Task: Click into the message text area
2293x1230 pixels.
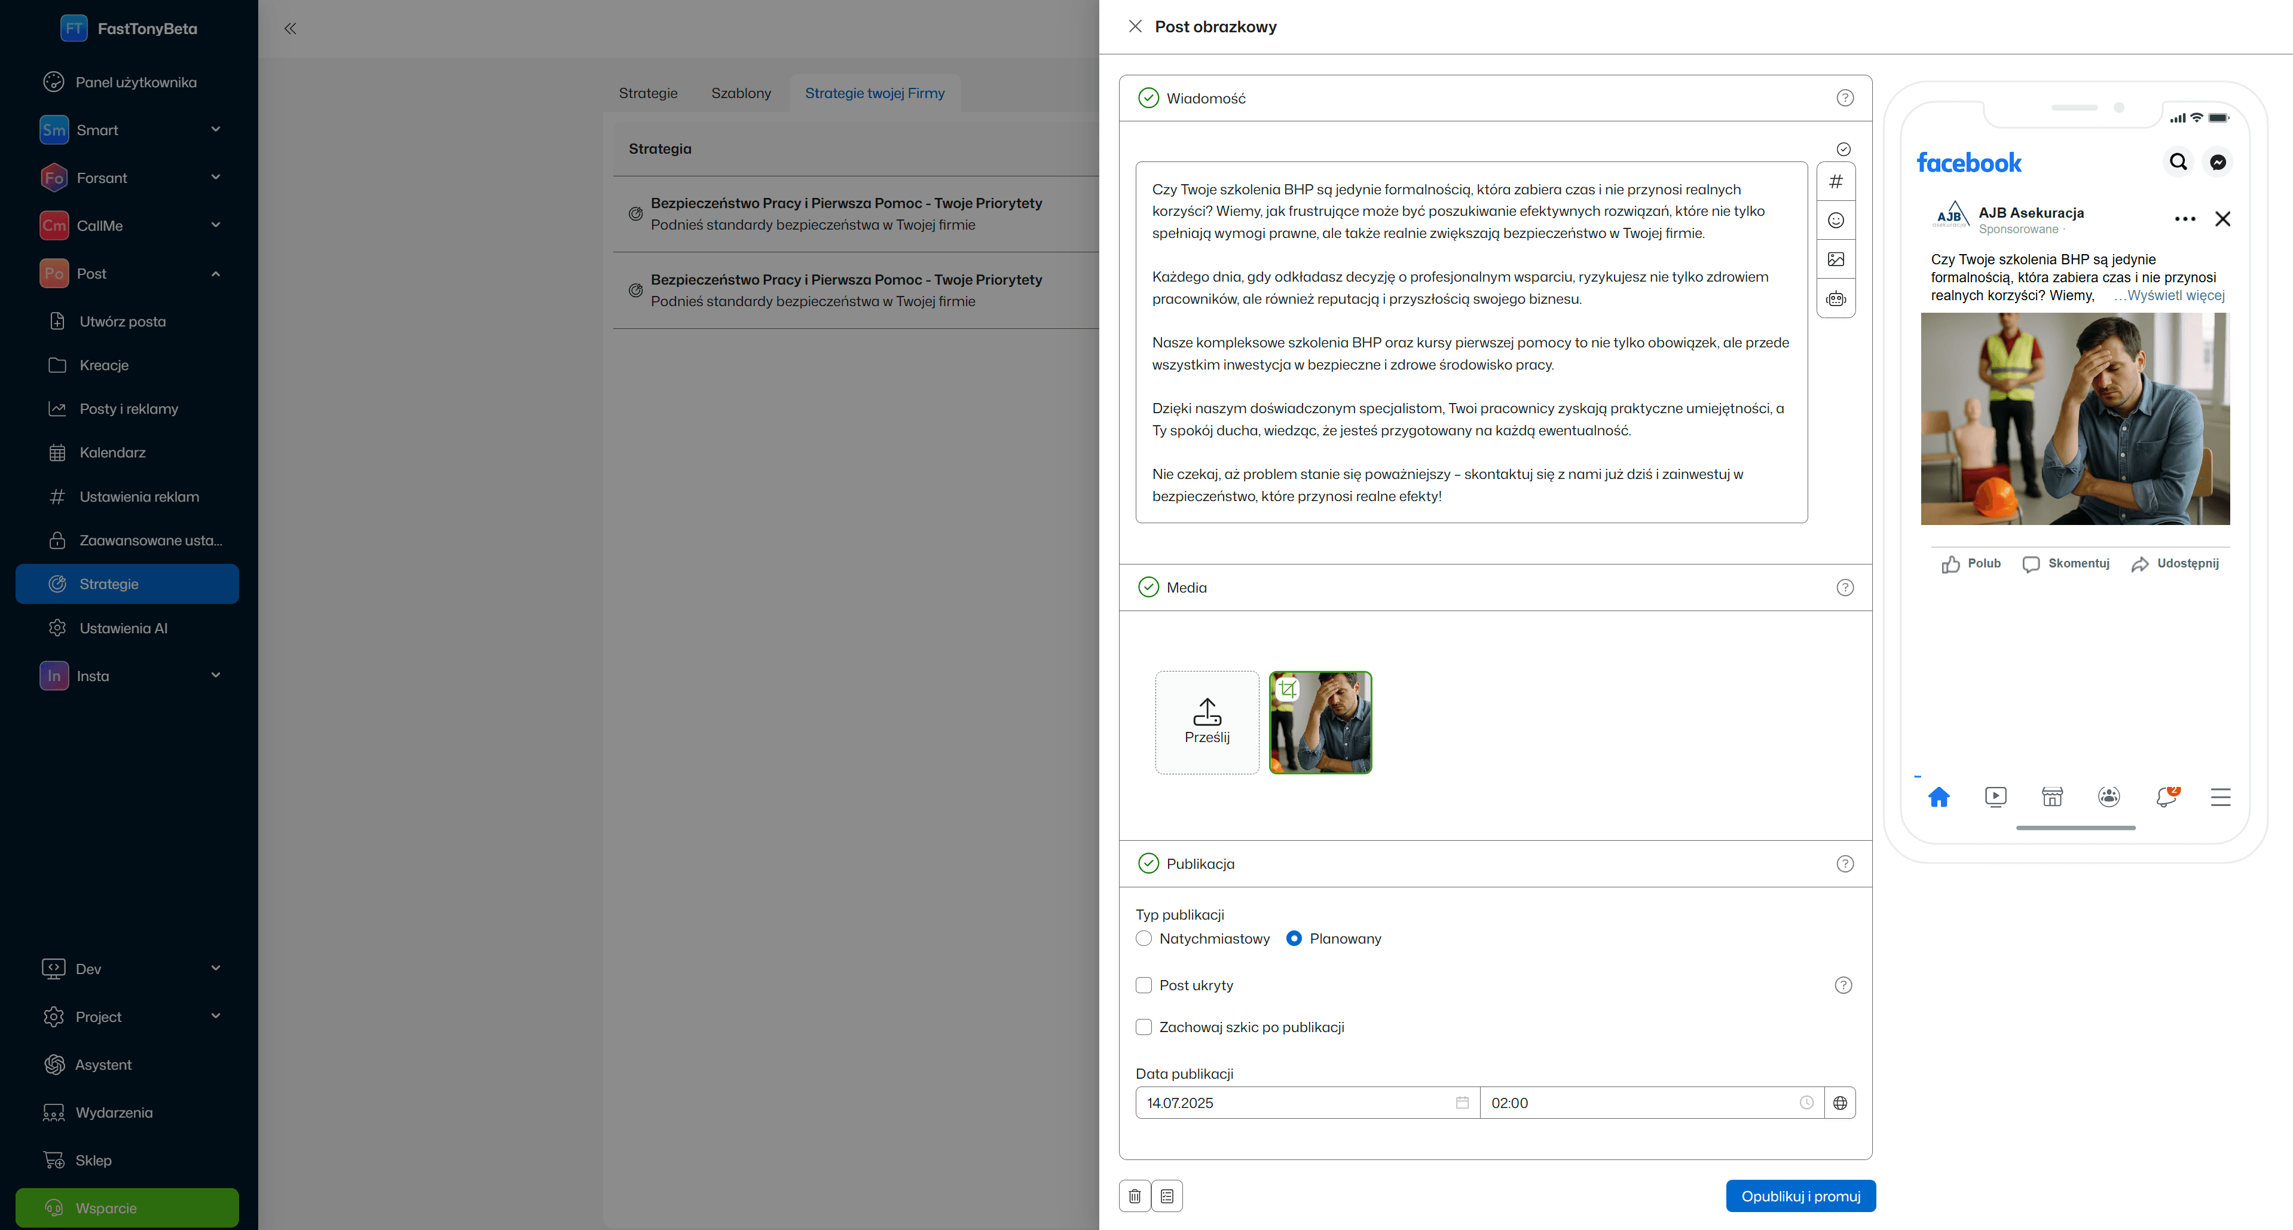Action: [1472, 342]
